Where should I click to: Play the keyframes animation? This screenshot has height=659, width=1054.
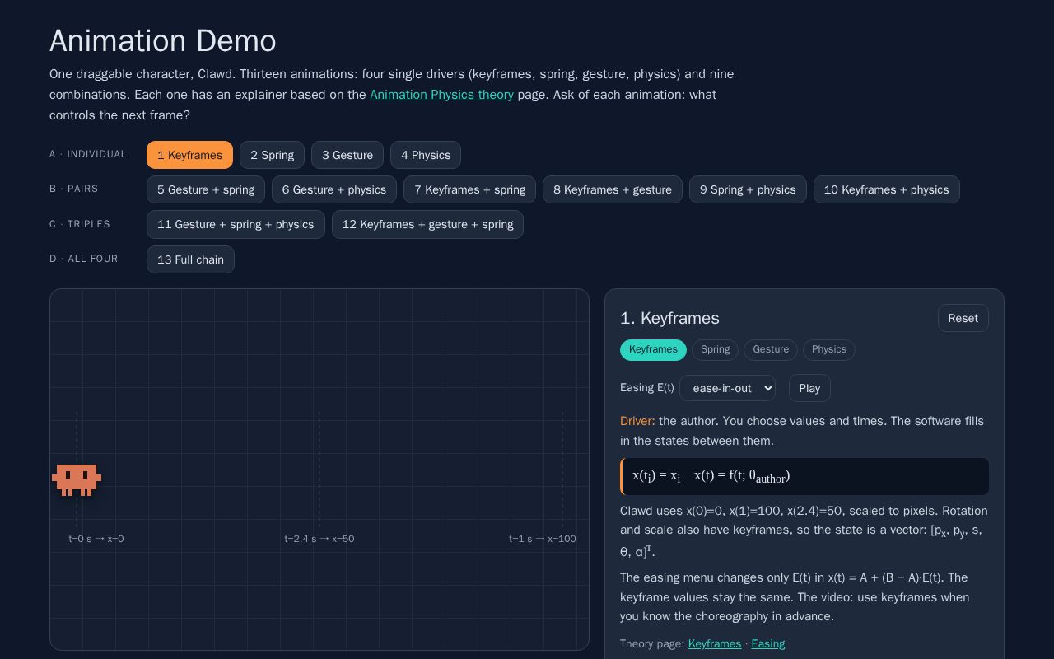click(x=809, y=388)
